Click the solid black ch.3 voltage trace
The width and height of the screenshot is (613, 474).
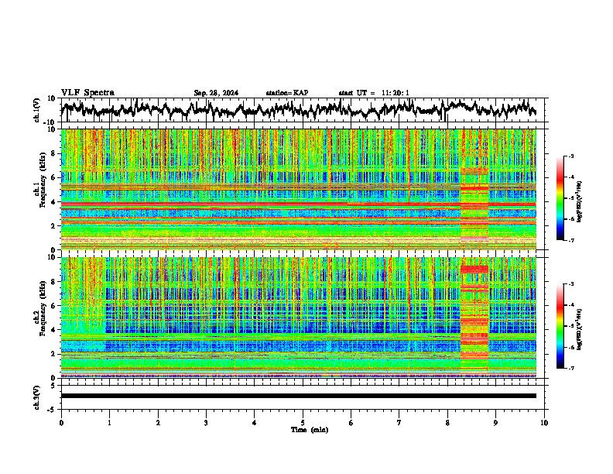(299, 396)
